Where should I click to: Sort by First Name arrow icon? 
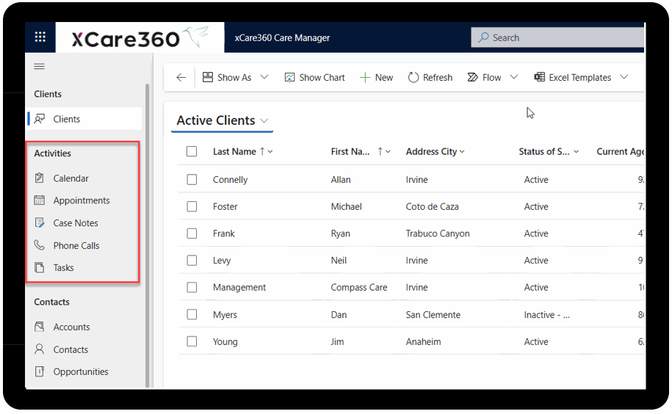point(380,151)
